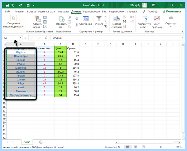
Task: Select row 18 header
Action: (4, 115)
